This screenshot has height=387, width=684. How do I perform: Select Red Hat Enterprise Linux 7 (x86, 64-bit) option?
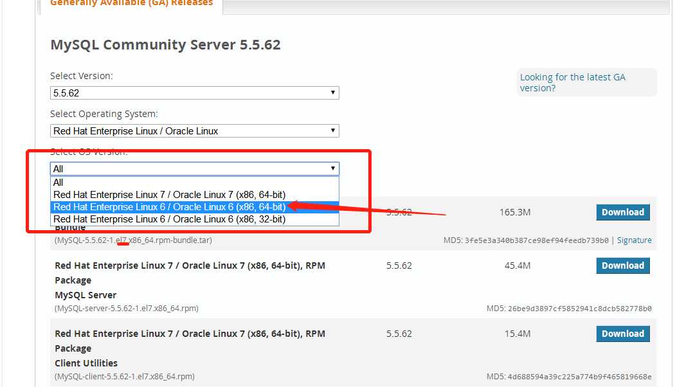[x=195, y=195]
